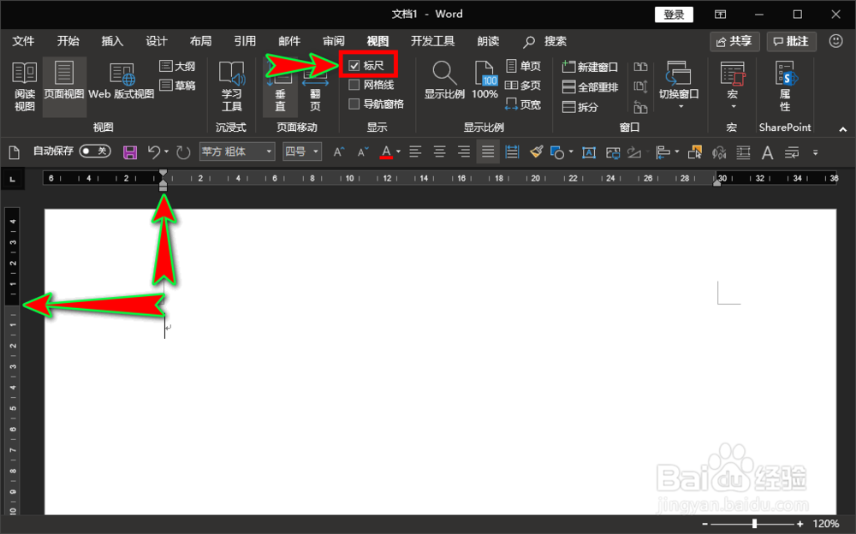
Task: Open SharePoint properties (属性)
Action: point(785,86)
